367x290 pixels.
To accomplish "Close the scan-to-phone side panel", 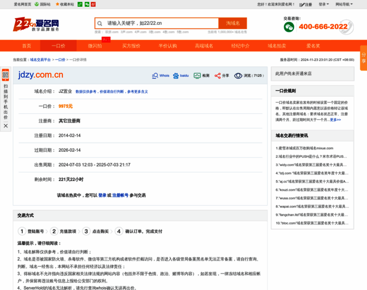I will (6, 126).
